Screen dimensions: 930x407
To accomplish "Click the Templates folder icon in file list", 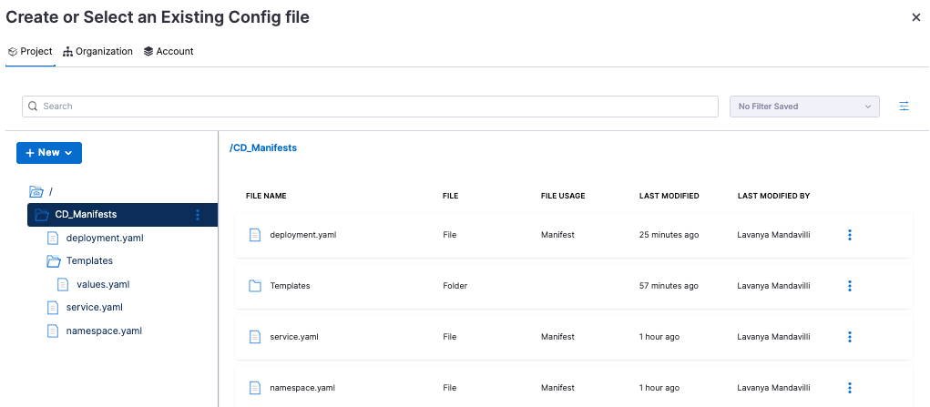I will tap(255, 286).
